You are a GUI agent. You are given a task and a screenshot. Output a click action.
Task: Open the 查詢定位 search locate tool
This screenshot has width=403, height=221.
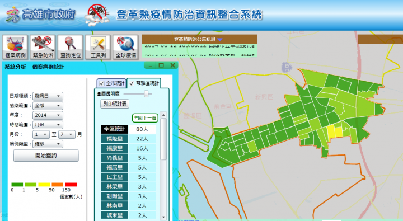click(70, 48)
